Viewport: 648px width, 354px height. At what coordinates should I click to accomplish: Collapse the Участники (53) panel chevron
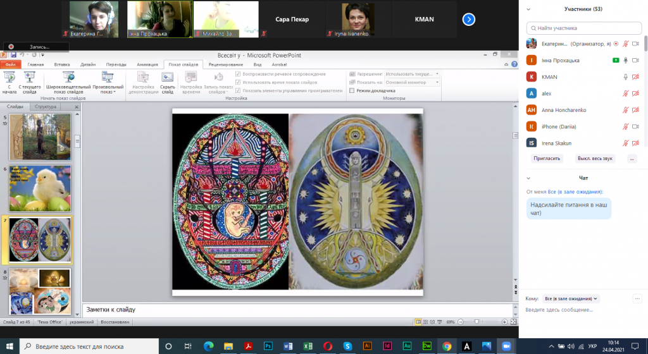click(528, 9)
